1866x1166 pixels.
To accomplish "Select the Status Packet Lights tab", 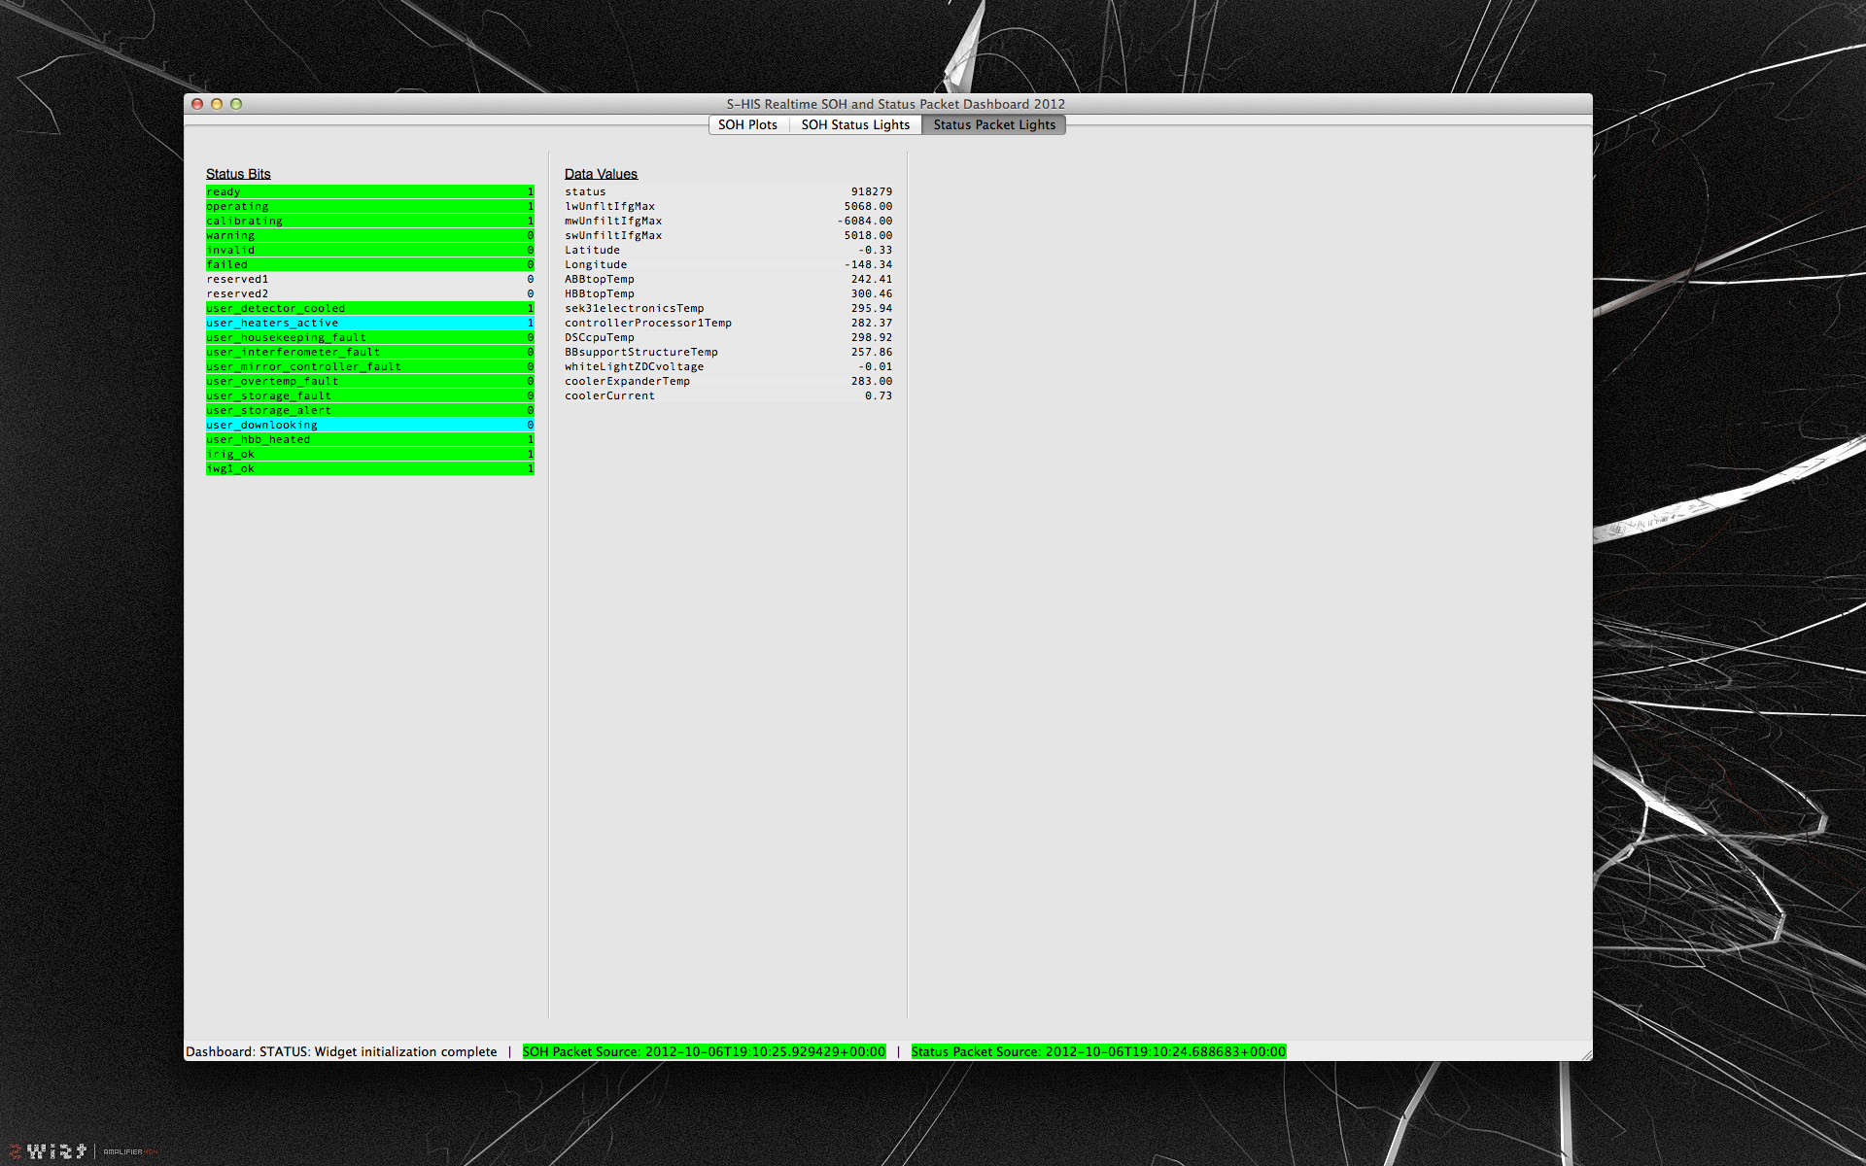I will pos(993,124).
